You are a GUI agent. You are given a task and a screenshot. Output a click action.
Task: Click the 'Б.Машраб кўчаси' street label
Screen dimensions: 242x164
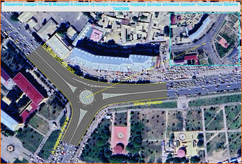coord(59,58)
